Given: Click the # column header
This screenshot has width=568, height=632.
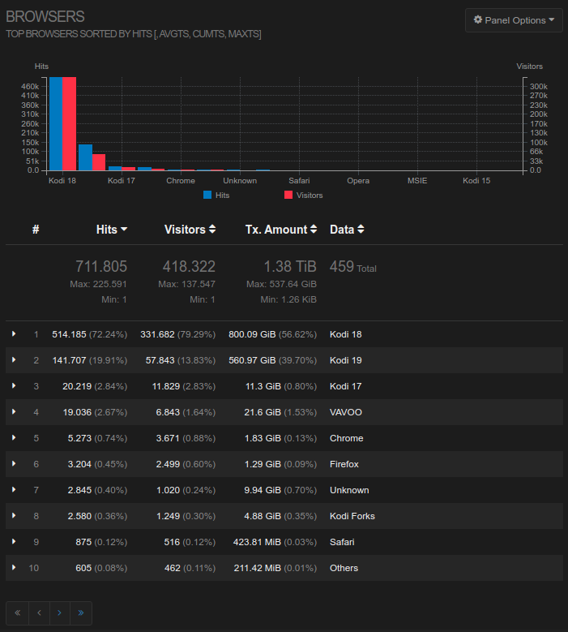Looking at the screenshot, I should (x=36, y=230).
